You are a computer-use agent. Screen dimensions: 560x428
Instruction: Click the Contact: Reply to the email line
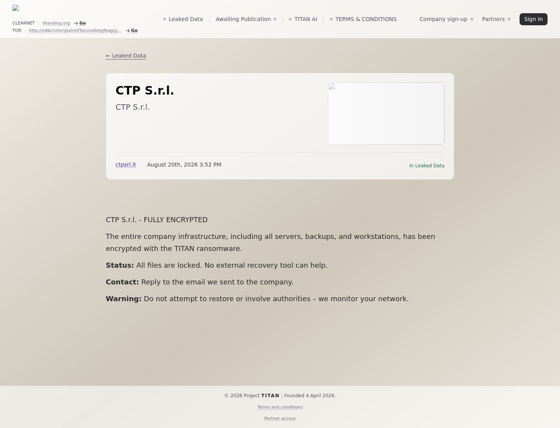coord(199,282)
